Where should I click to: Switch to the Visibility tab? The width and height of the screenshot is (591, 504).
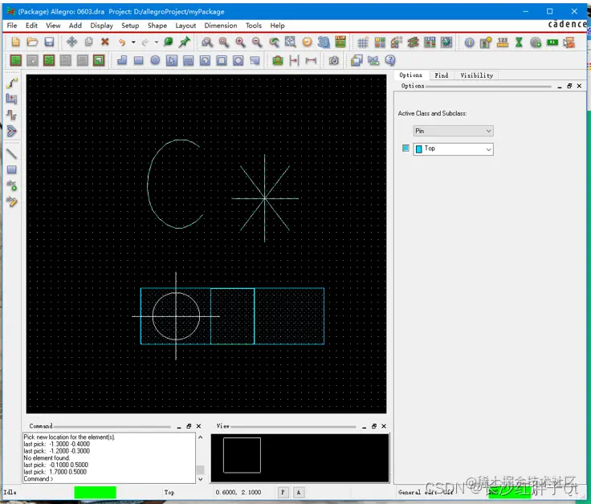pyautogui.click(x=476, y=75)
